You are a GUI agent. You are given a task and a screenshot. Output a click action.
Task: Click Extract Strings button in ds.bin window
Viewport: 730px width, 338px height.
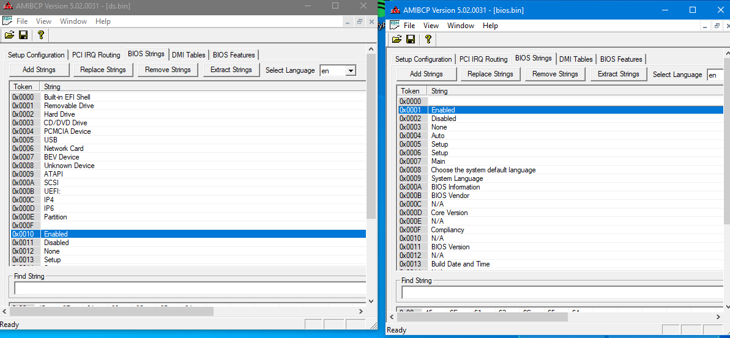click(231, 70)
